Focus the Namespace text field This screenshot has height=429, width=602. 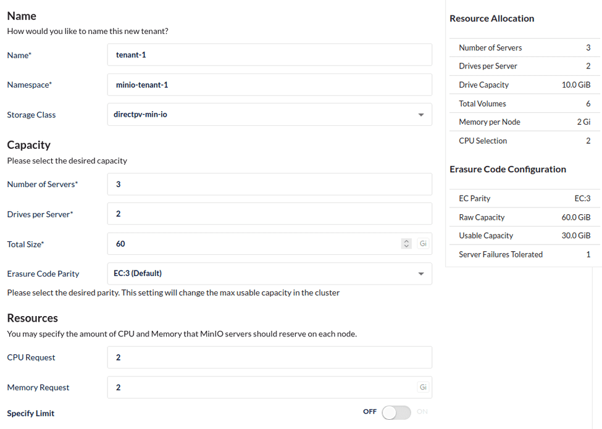coord(269,85)
